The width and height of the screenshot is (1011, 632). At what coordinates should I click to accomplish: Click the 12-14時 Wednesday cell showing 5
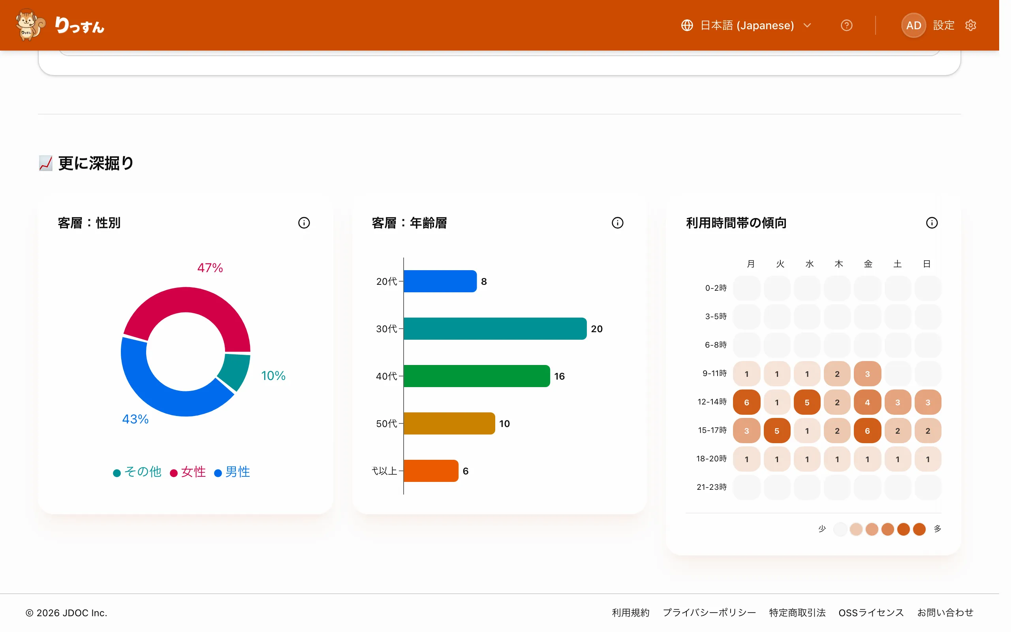tap(807, 402)
